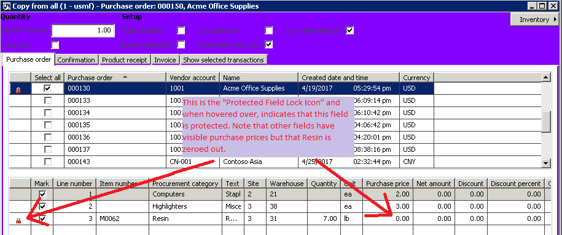Click protected field lock icon on Resin row
Viewport: 562px width, 235px height.
18,221
